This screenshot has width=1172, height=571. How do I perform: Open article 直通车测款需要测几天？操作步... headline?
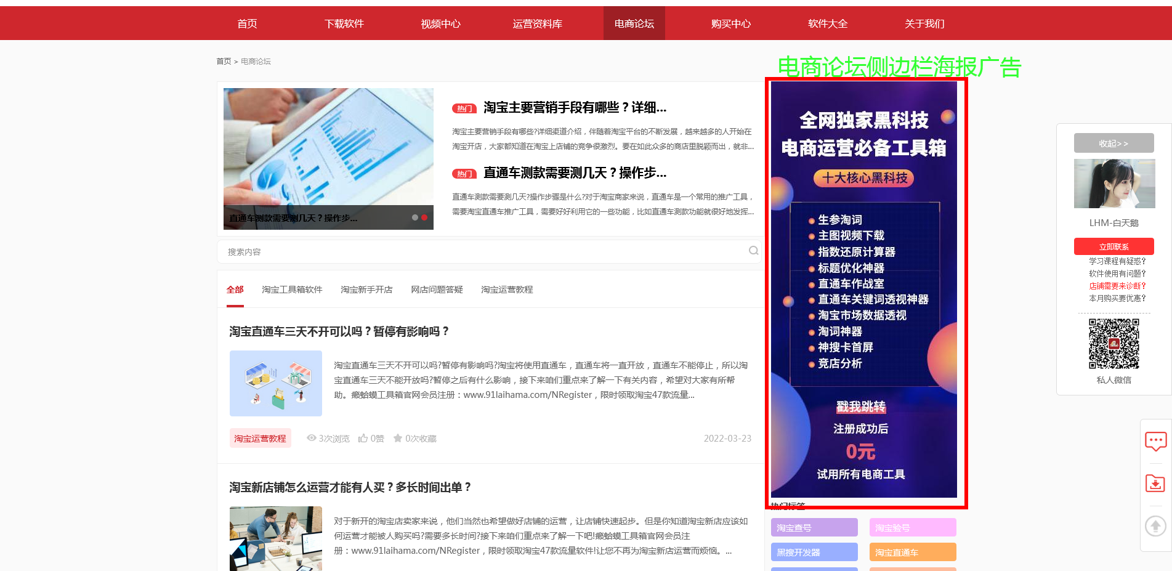[x=575, y=173]
